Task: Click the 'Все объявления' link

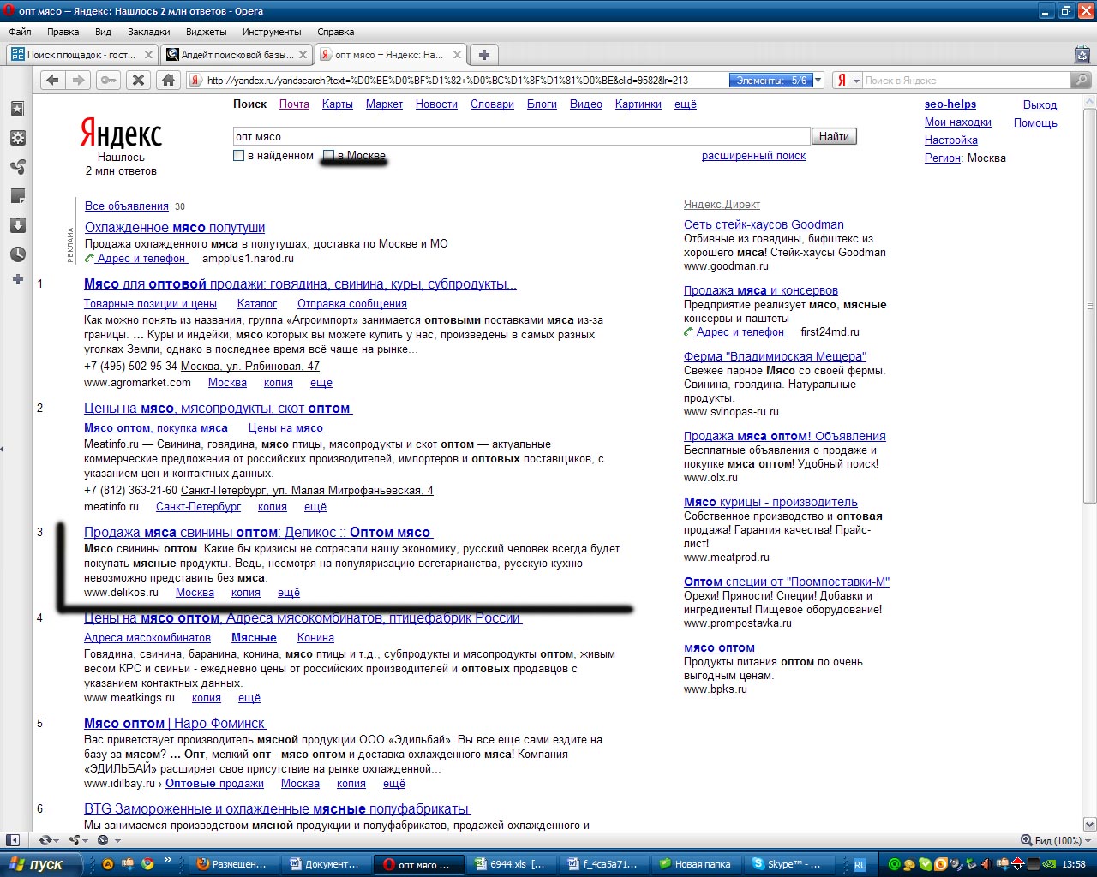Action: pyautogui.click(x=127, y=206)
